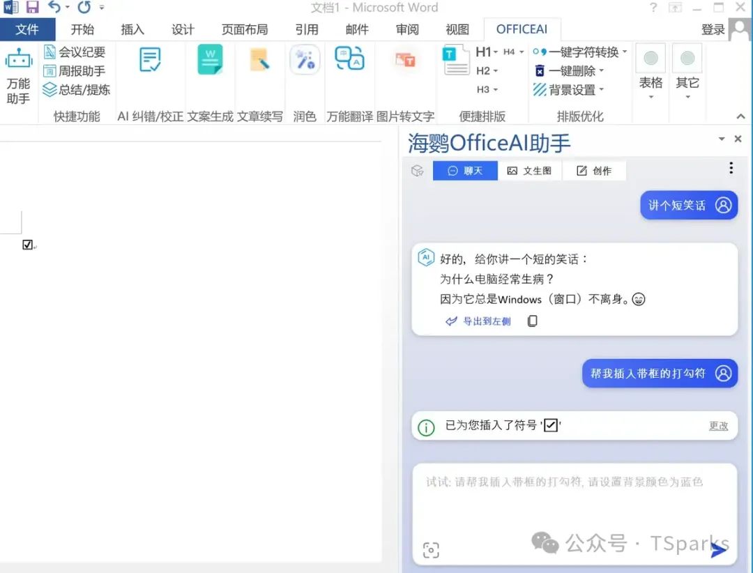
Task: Click the 文章续写 pencil icon
Action: pos(260,60)
